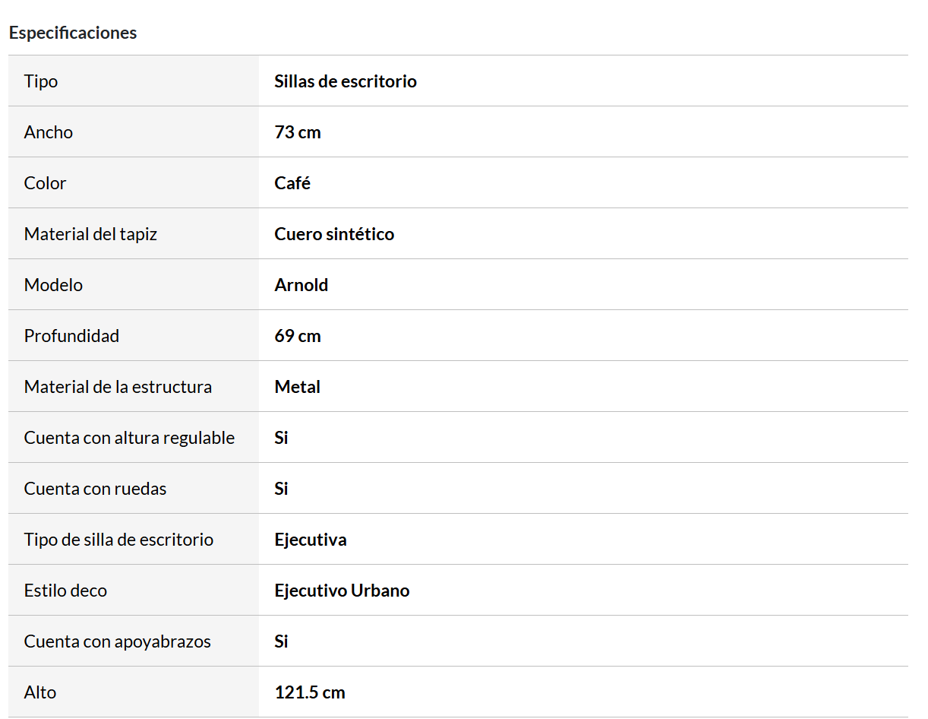The image size is (928, 719).
Task: Click the Sillas de escritorio value
Action: (x=346, y=81)
